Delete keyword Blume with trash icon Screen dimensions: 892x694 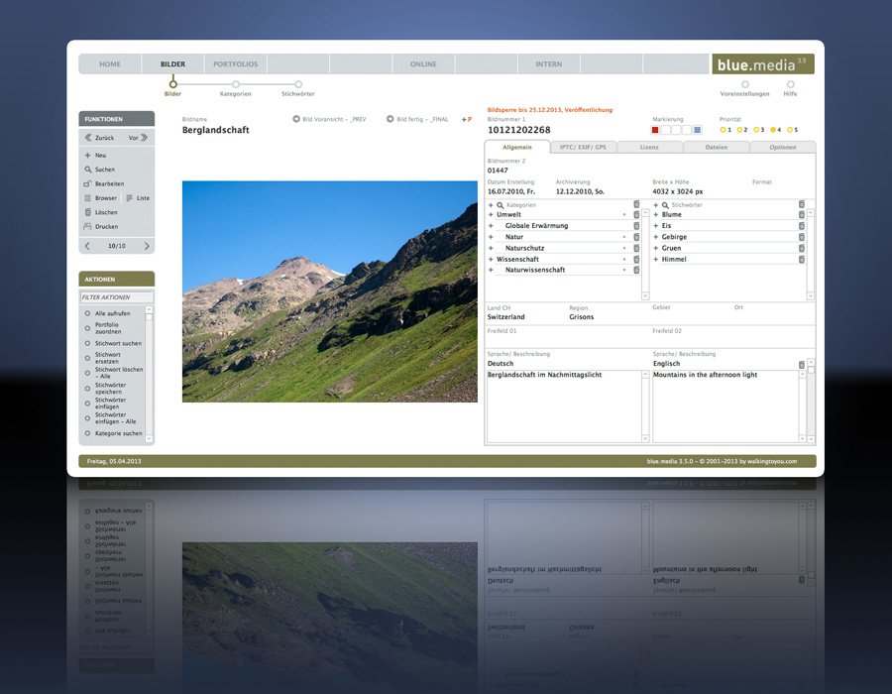coord(802,214)
